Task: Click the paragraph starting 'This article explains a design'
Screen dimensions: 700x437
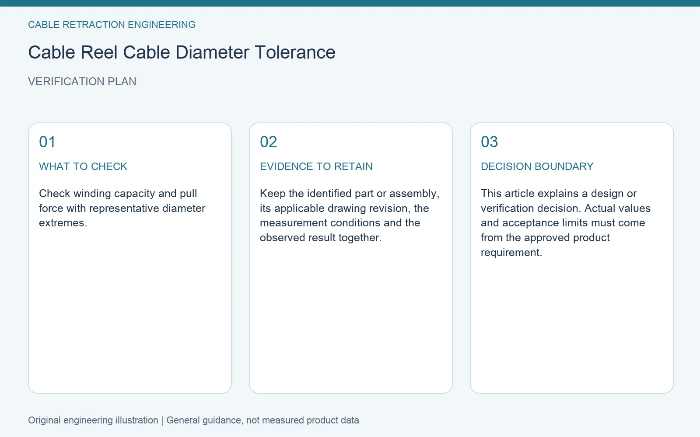Action: 566,223
